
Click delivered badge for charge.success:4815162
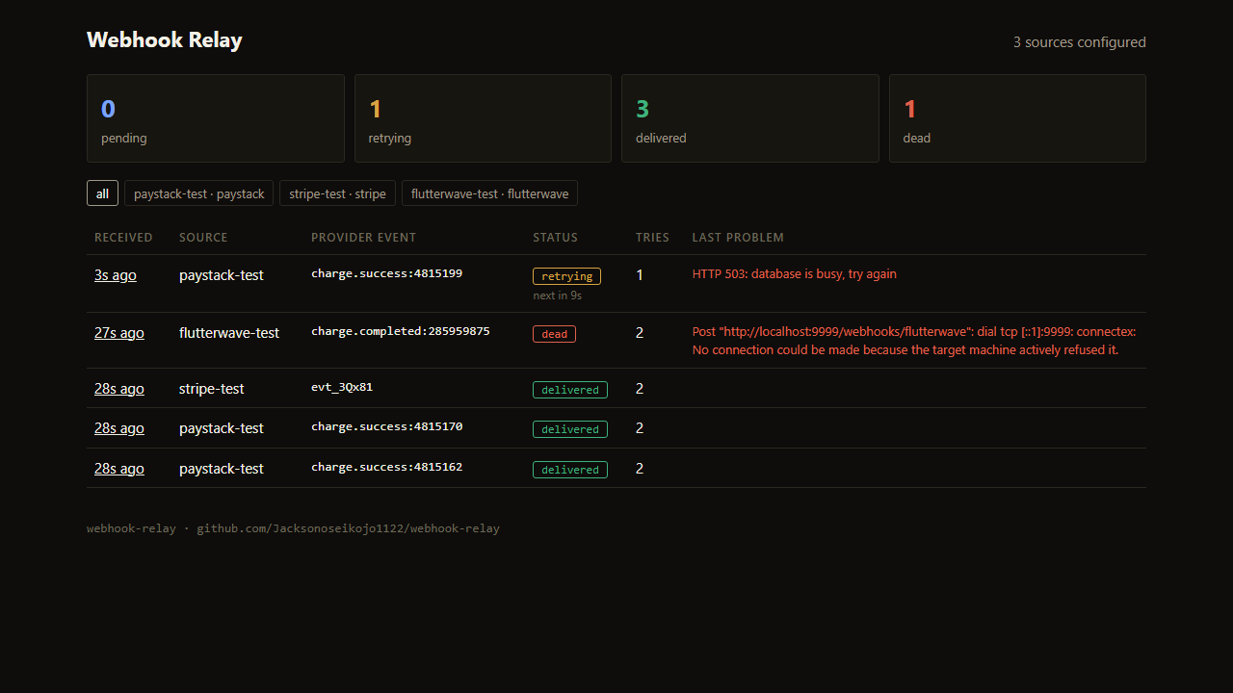pyautogui.click(x=570, y=470)
